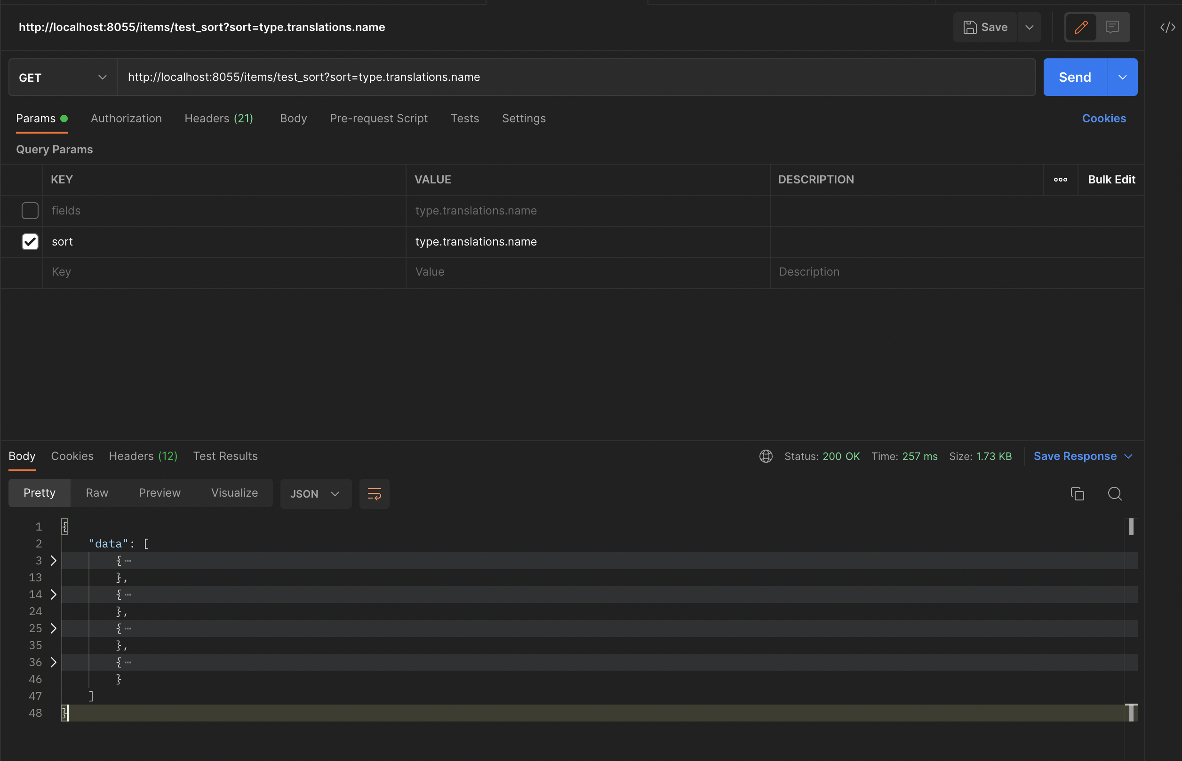Enable the fields query parameter
The width and height of the screenshot is (1182, 761).
pyautogui.click(x=30, y=211)
